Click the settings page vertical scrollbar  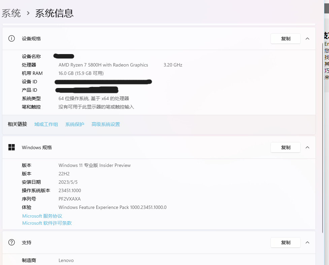(x=323, y=138)
